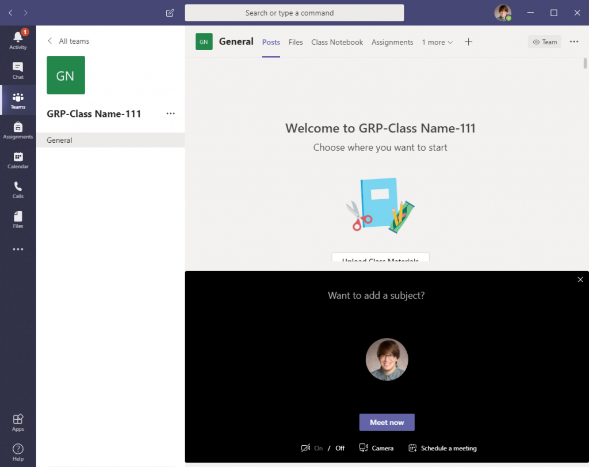Open the profile picture menu

[503, 13]
